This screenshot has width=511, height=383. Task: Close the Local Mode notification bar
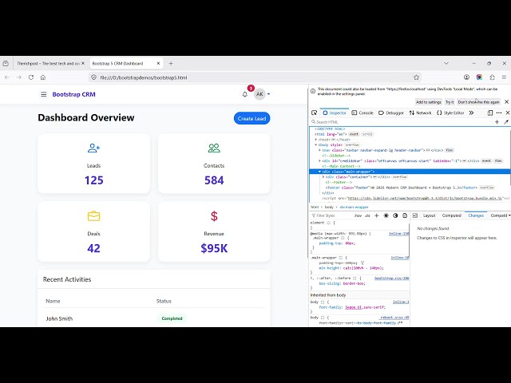[x=506, y=102]
